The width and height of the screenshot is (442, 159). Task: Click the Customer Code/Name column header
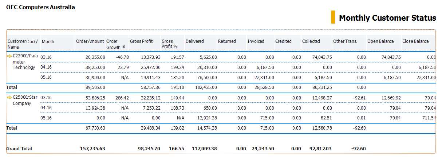(x=23, y=44)
